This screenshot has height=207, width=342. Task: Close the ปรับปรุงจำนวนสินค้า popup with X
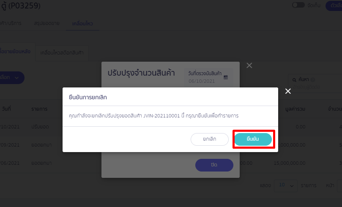click(x=249, y=65)
